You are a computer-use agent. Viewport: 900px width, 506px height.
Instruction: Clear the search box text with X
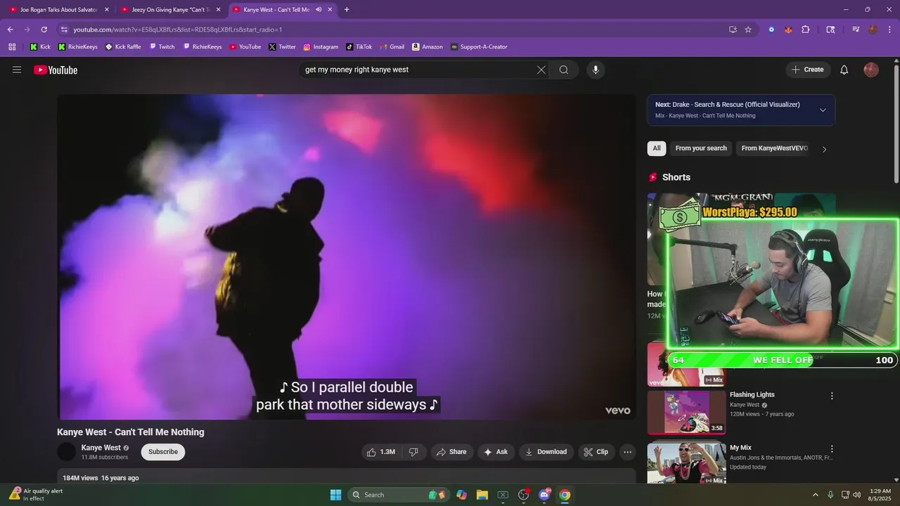(541, 70)
